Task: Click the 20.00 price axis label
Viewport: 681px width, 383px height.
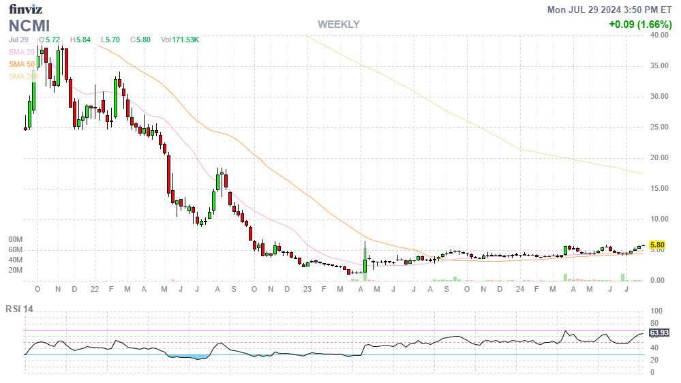Action: point(659,158)
